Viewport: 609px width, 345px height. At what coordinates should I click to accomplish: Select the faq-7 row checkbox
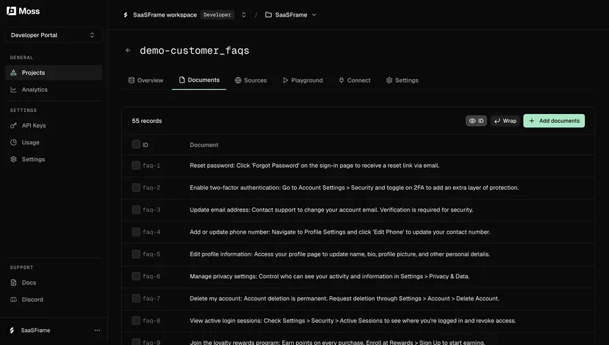point(136,298)
